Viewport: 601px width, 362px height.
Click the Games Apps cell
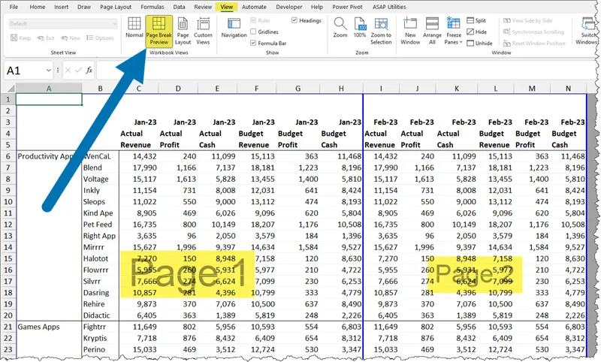pyautogui.click(x=49, y=327)
